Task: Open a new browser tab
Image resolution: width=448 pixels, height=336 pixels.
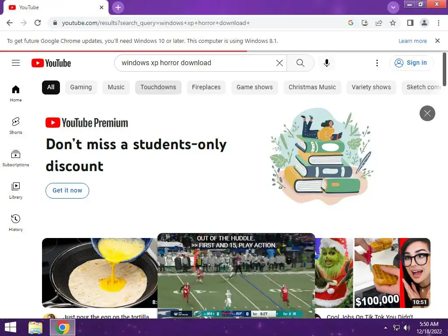Action: point(118,7)
